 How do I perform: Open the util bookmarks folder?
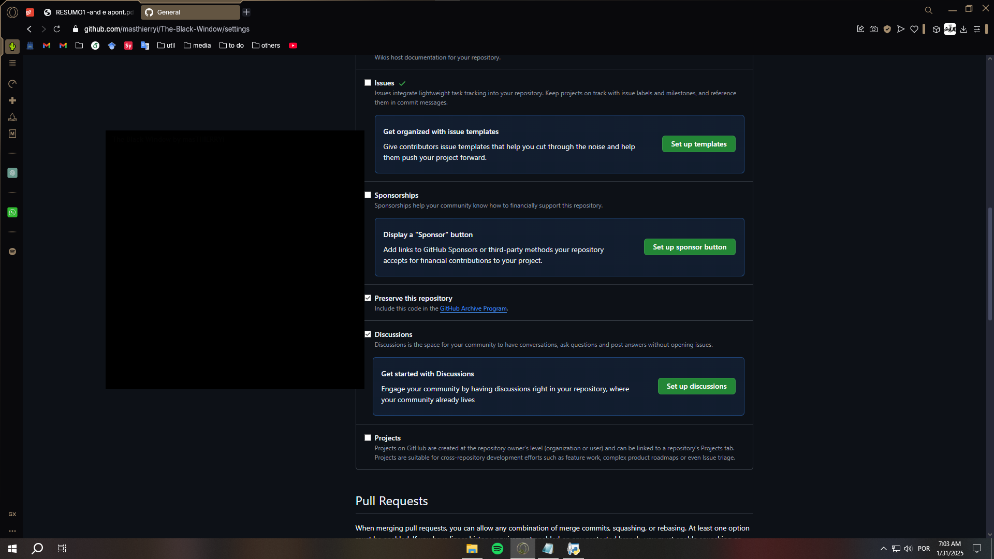point(166,46)
